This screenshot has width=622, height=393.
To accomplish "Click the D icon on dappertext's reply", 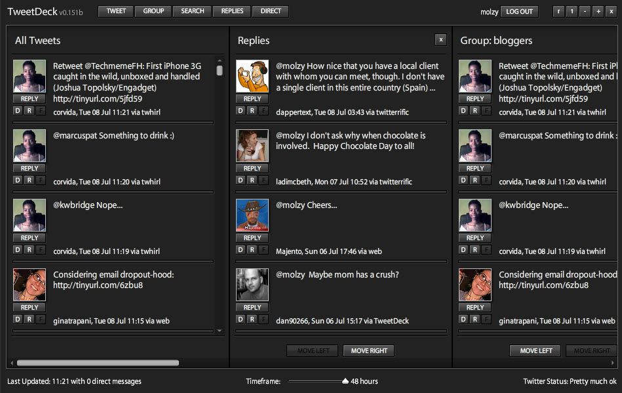I will click(241, 111).
